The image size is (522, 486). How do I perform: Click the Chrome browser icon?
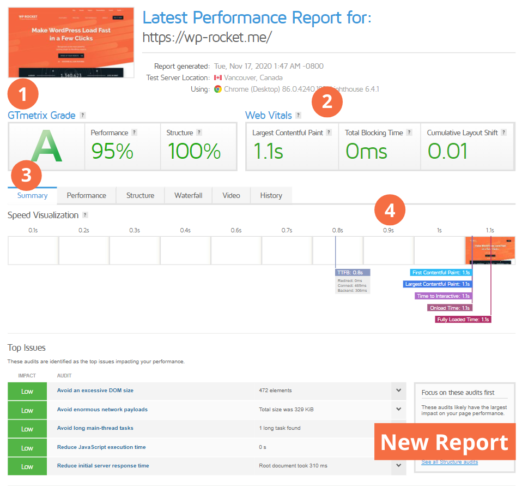[x=218, y=89]
